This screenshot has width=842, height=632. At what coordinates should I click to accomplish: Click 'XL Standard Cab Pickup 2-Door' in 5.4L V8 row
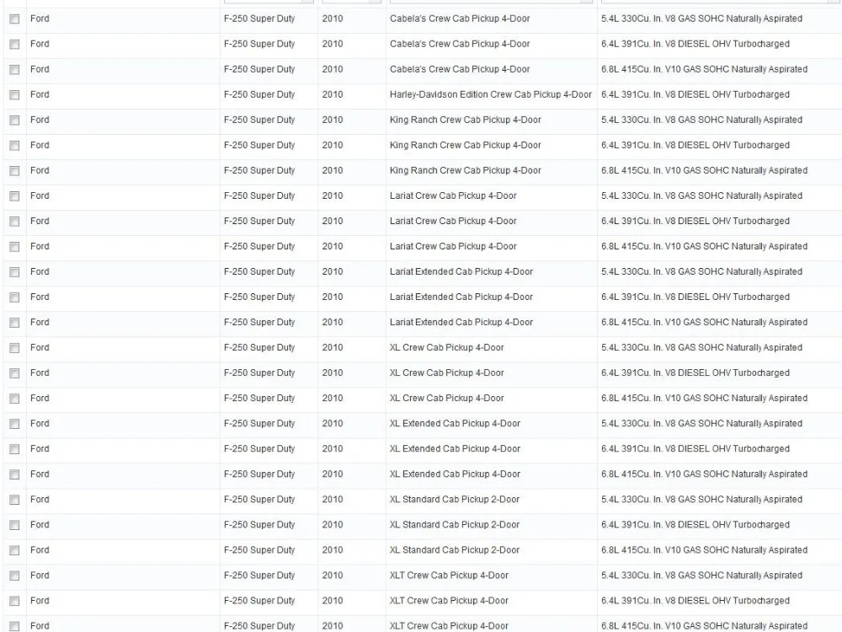click(x=455, y=499)
